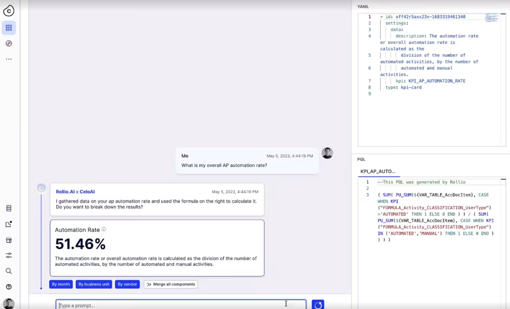The height and width of the screenshot is (309, 510).
Task: Break down results By month
Action: tap(61, 284)
